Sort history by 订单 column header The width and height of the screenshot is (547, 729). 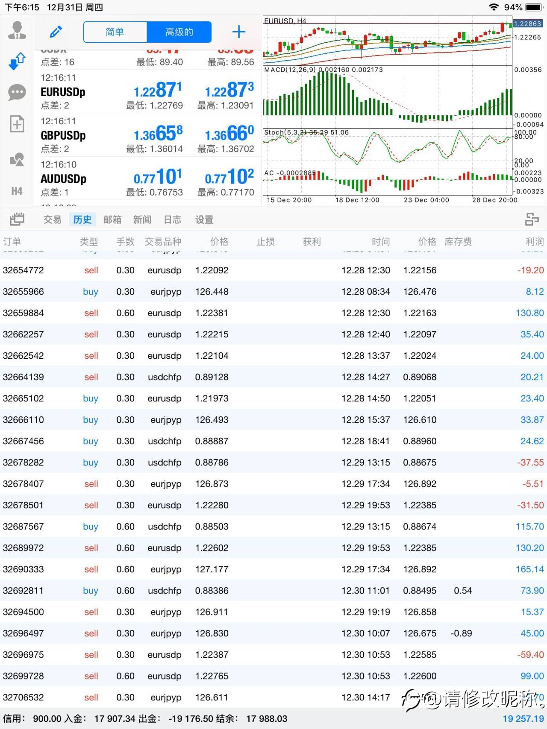tap(12, 242)
